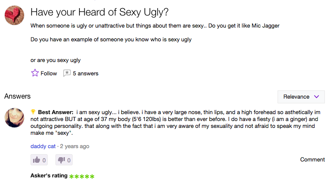Screen dimensions: 330x183
Task: Open the asker's heart avatar
Action: pos(14,15)
